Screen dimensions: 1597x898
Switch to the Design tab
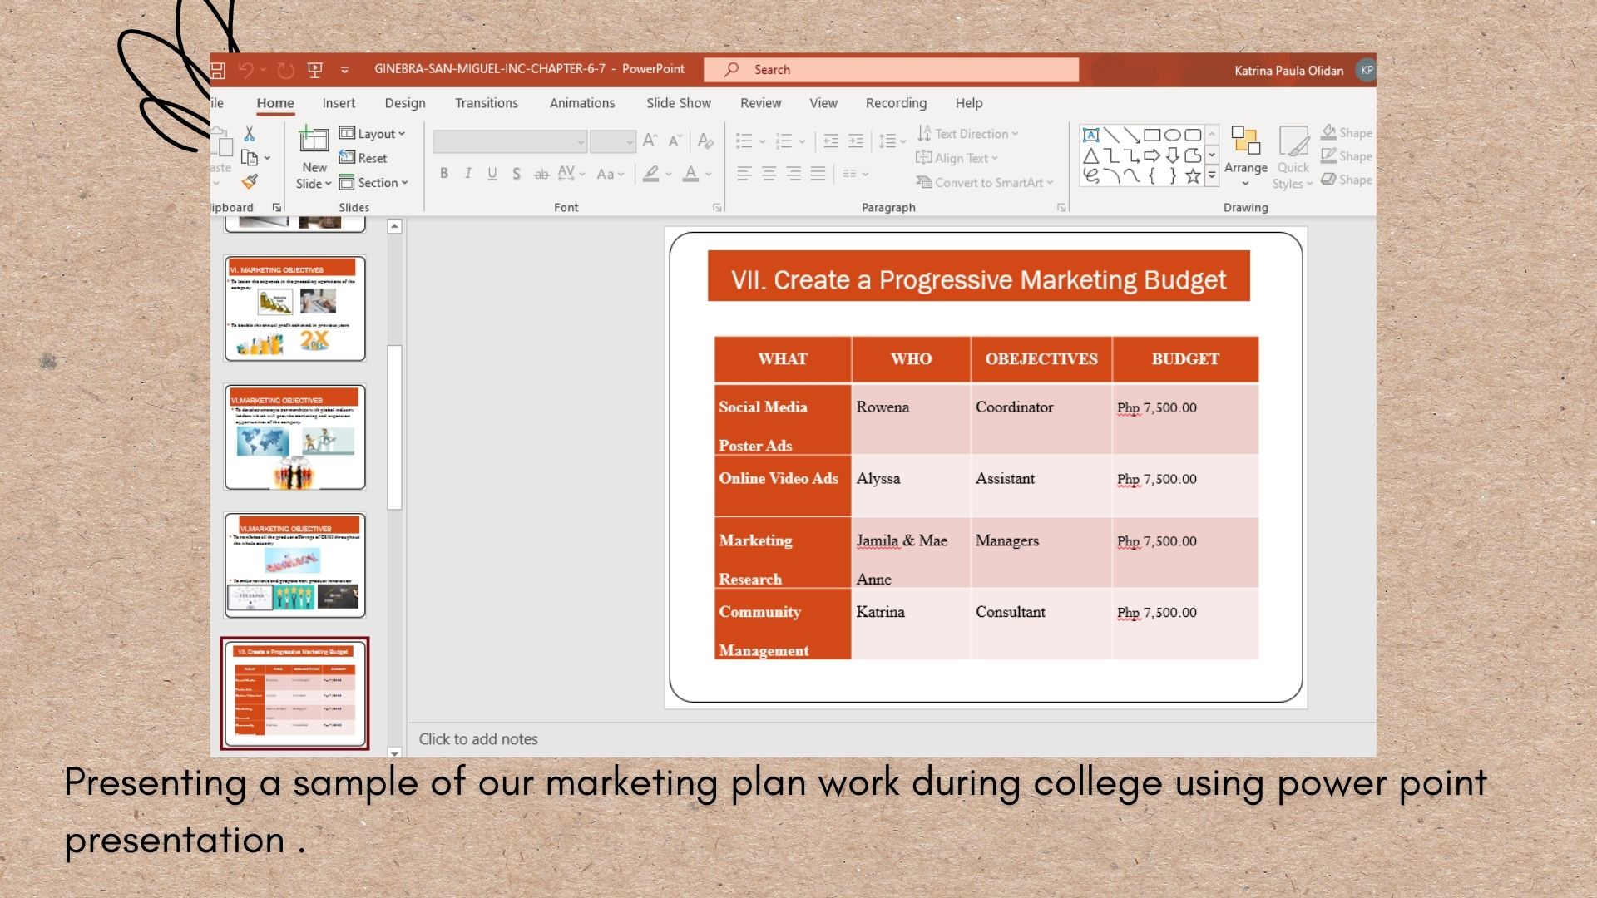pos(404,103)
